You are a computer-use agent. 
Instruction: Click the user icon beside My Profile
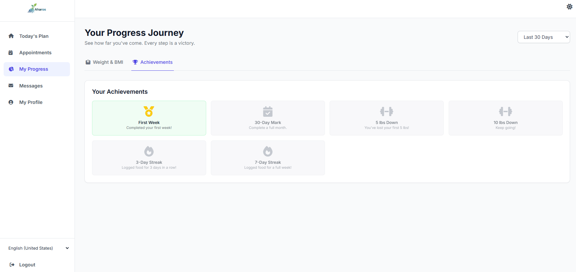point(11,102)
